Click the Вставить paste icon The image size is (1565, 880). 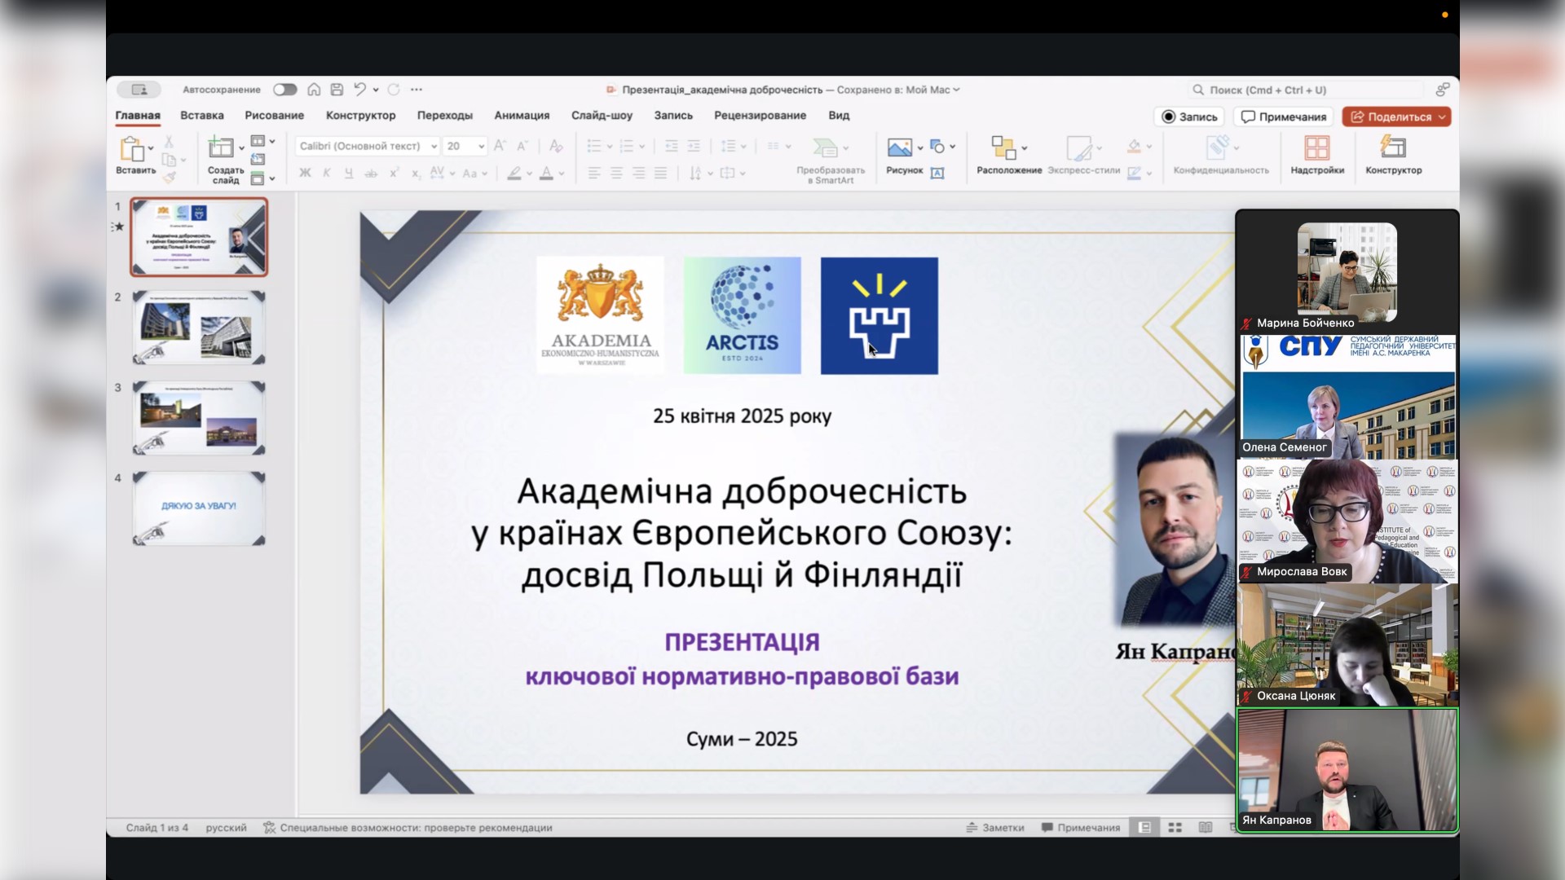131,149
